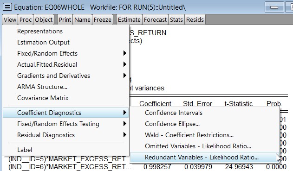Choose Confidence Intervals from the submenu

click(205, 113)
